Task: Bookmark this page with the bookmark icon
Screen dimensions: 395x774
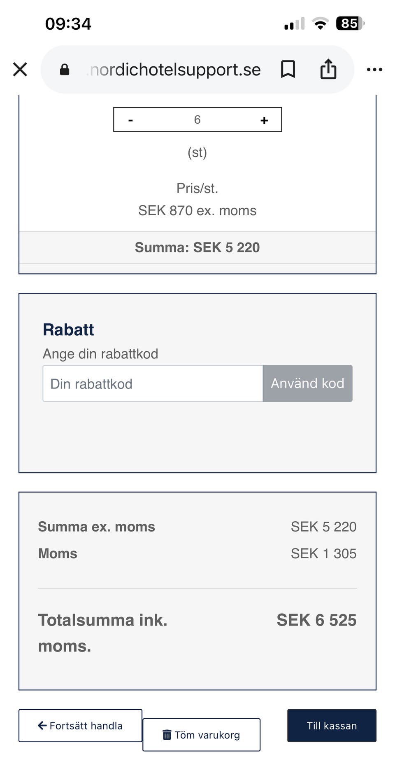Action: pos(288,69)
